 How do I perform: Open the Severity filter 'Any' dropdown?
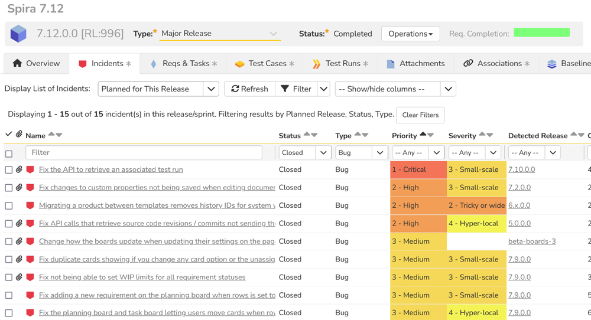pos(475,152)
